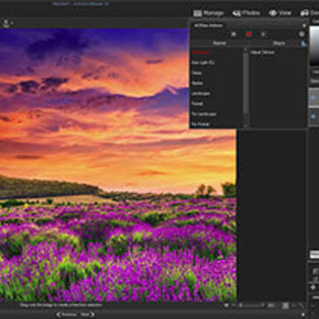Go to the Previous image
319x319 pixels.
(x=66, y=315)
